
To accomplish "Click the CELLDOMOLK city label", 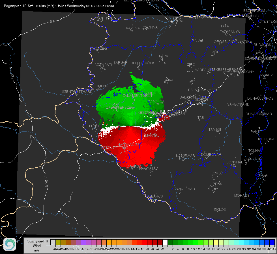I will (142, 63).
